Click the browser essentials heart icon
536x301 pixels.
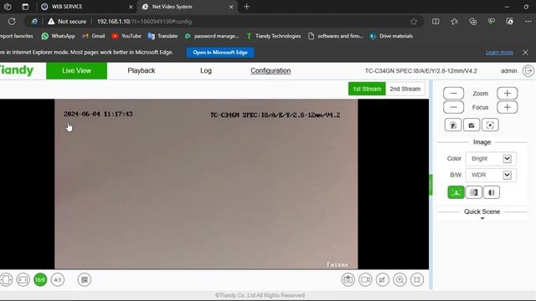pyautogui.click(x=492, y=22)
